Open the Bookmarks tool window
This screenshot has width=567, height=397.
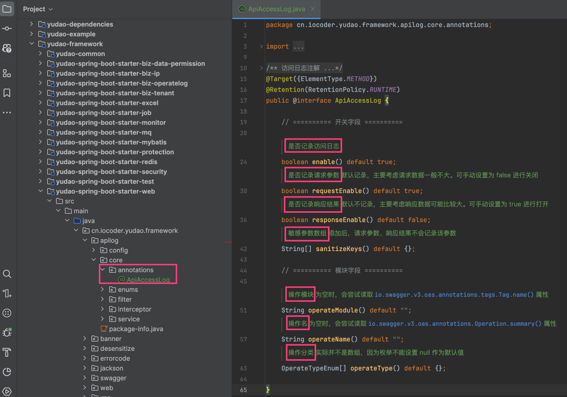7,93
